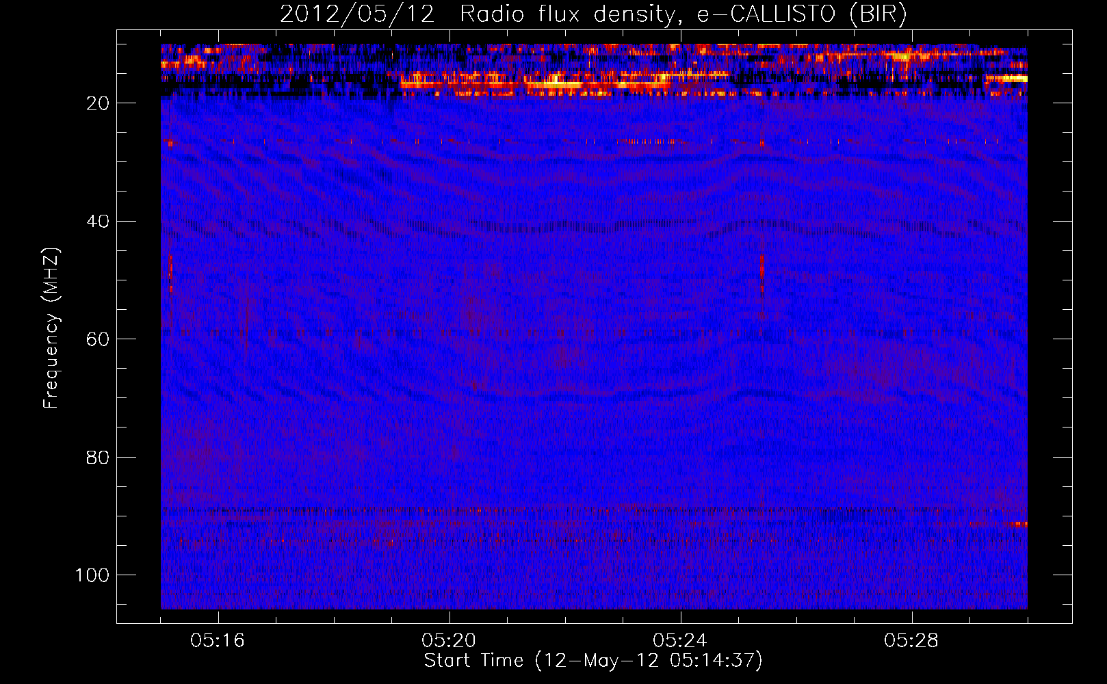The width and height of the screenshot is (1107, 684).
Task: Click the '20' frequency tick label
Action: [x=98, y=103]
